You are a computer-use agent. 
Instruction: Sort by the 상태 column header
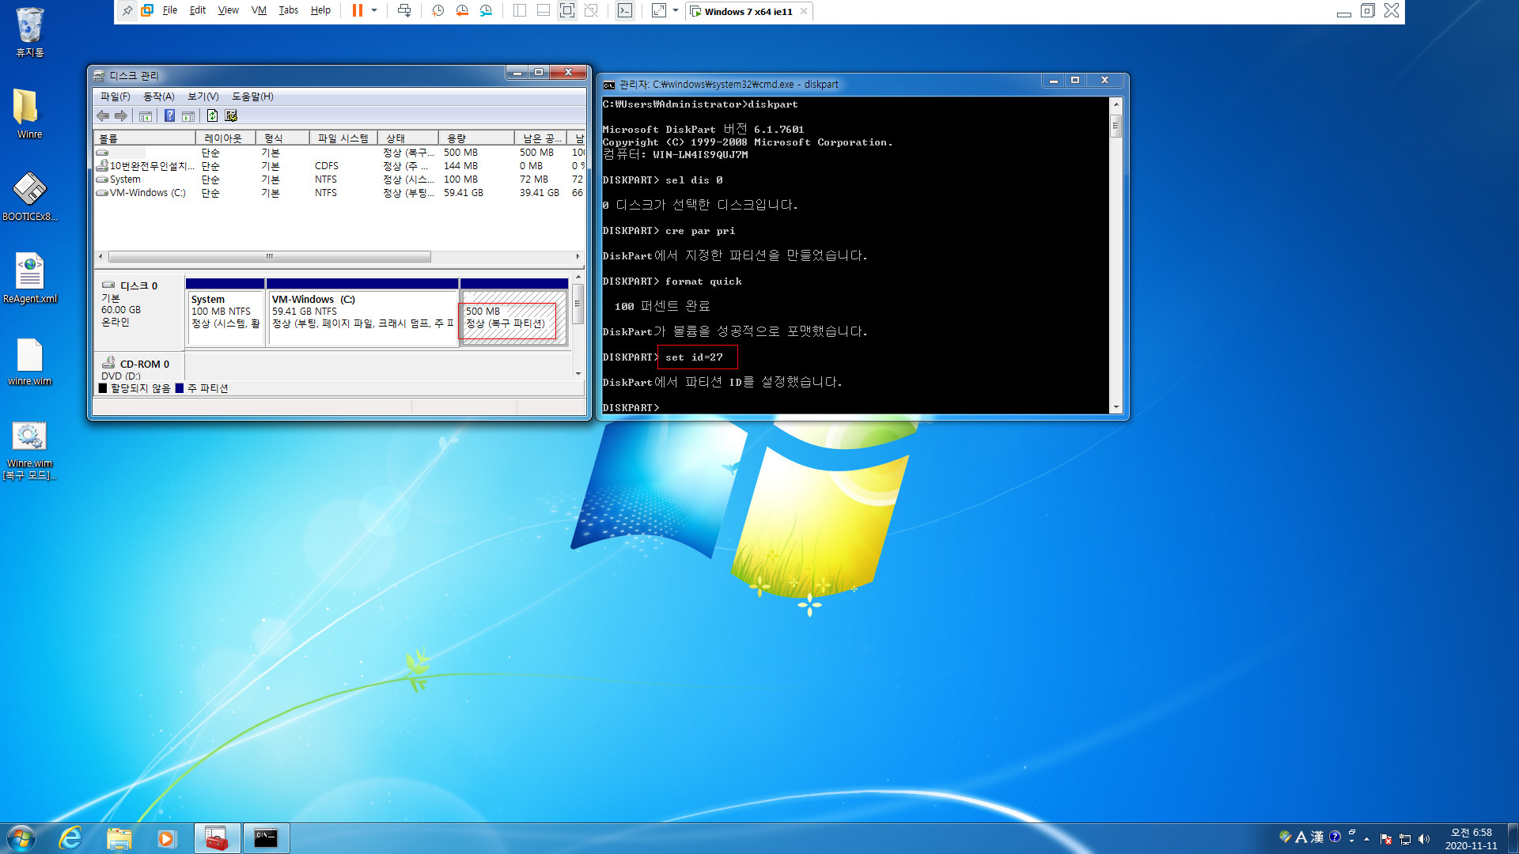point(407,138)
